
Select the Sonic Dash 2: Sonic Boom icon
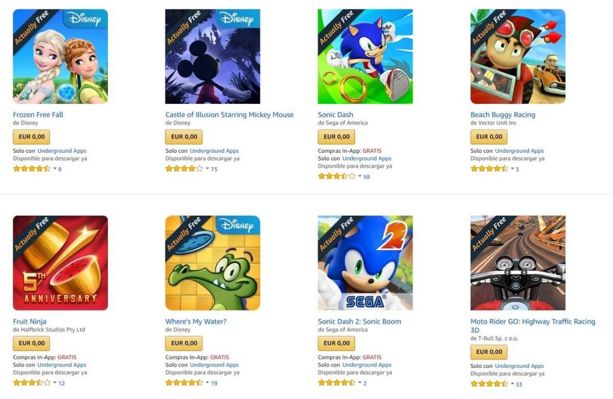click(x=365, y=262)
